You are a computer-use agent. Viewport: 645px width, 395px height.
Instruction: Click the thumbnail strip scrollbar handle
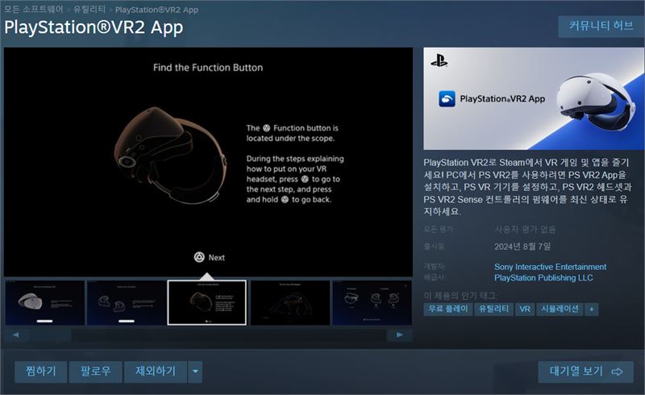pos(51,335)
